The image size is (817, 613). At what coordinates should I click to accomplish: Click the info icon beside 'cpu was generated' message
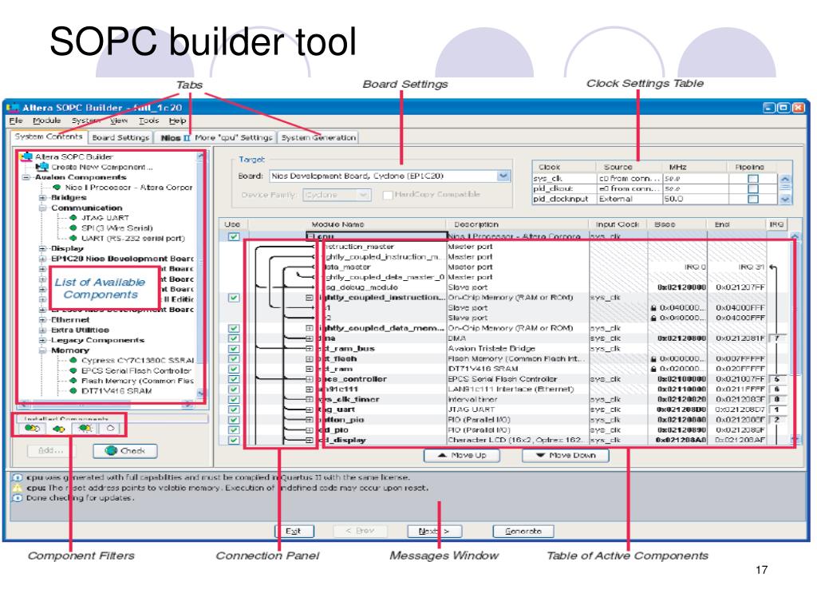tap(18, 477)
